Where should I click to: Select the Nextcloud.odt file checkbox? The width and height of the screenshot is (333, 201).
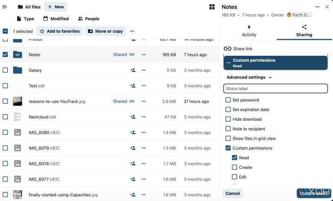[5, 117]
